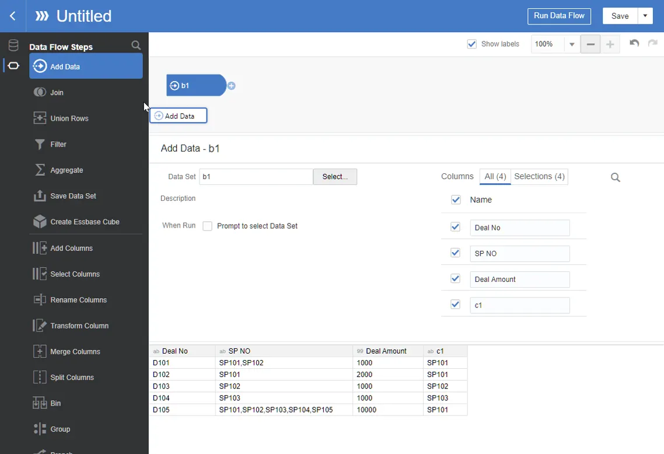Screen dimensions: 664x454
Task: Search columns with the magnifier icon
Action: (x=616, y=177)
